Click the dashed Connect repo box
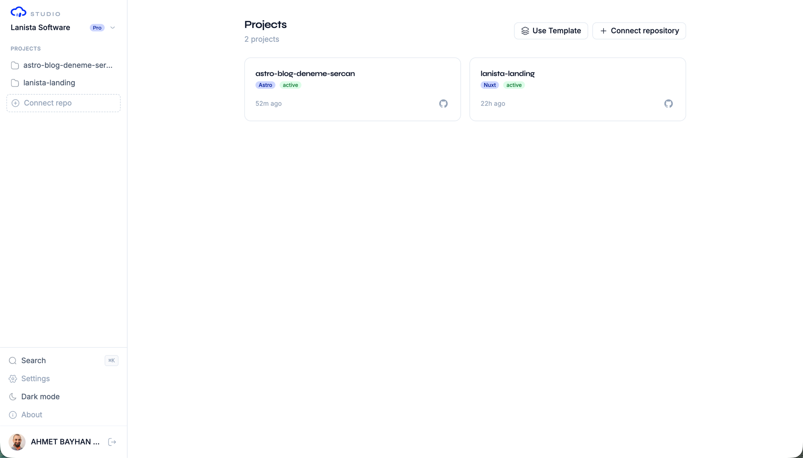803x458 pixels. tap(63, 103)
